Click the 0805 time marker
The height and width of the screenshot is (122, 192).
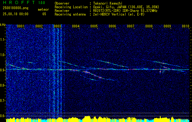click(94, 26)
